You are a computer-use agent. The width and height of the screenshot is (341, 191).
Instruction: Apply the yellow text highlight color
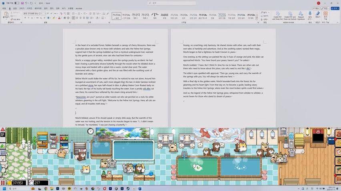click(x=53, y=18)
